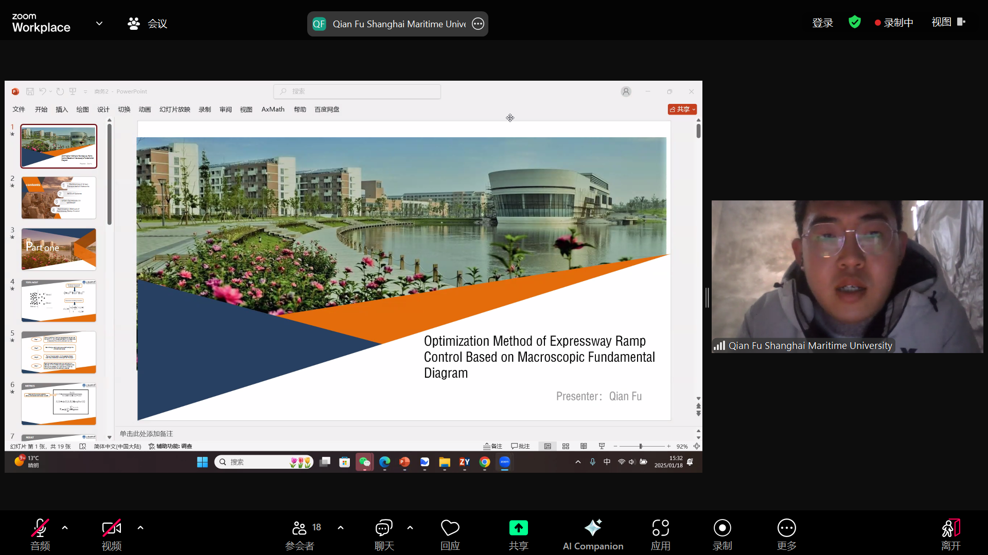Open the participants panel
The height and width of the screenshot is (555, 988).
(300, 534)
